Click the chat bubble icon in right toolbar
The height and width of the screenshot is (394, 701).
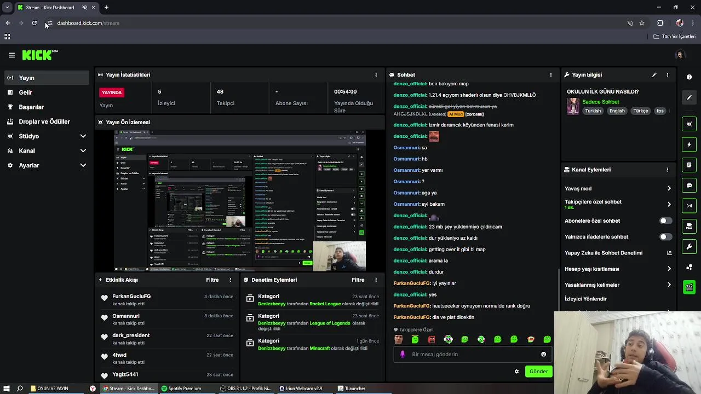click(x=689, y=186)
